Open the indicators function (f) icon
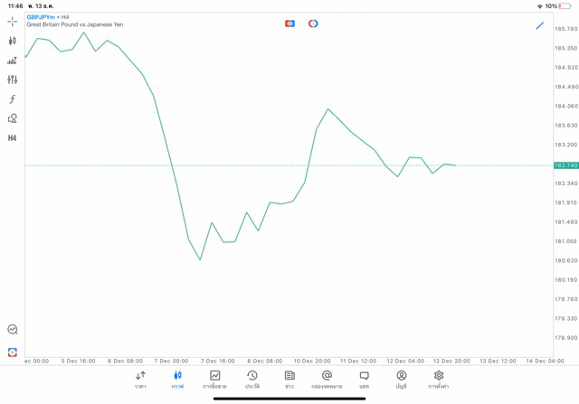The width and height of the screenshot is (579, 404). point(13,99)
